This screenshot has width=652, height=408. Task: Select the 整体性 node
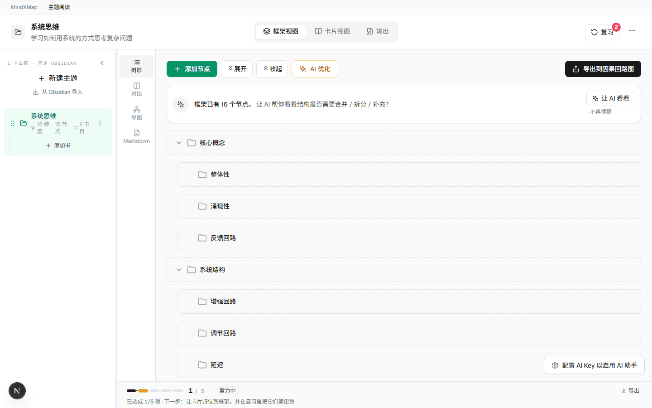pos(409,175)
